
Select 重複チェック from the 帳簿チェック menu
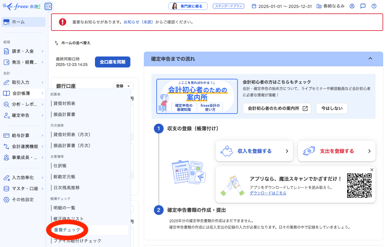pos(66,230)
